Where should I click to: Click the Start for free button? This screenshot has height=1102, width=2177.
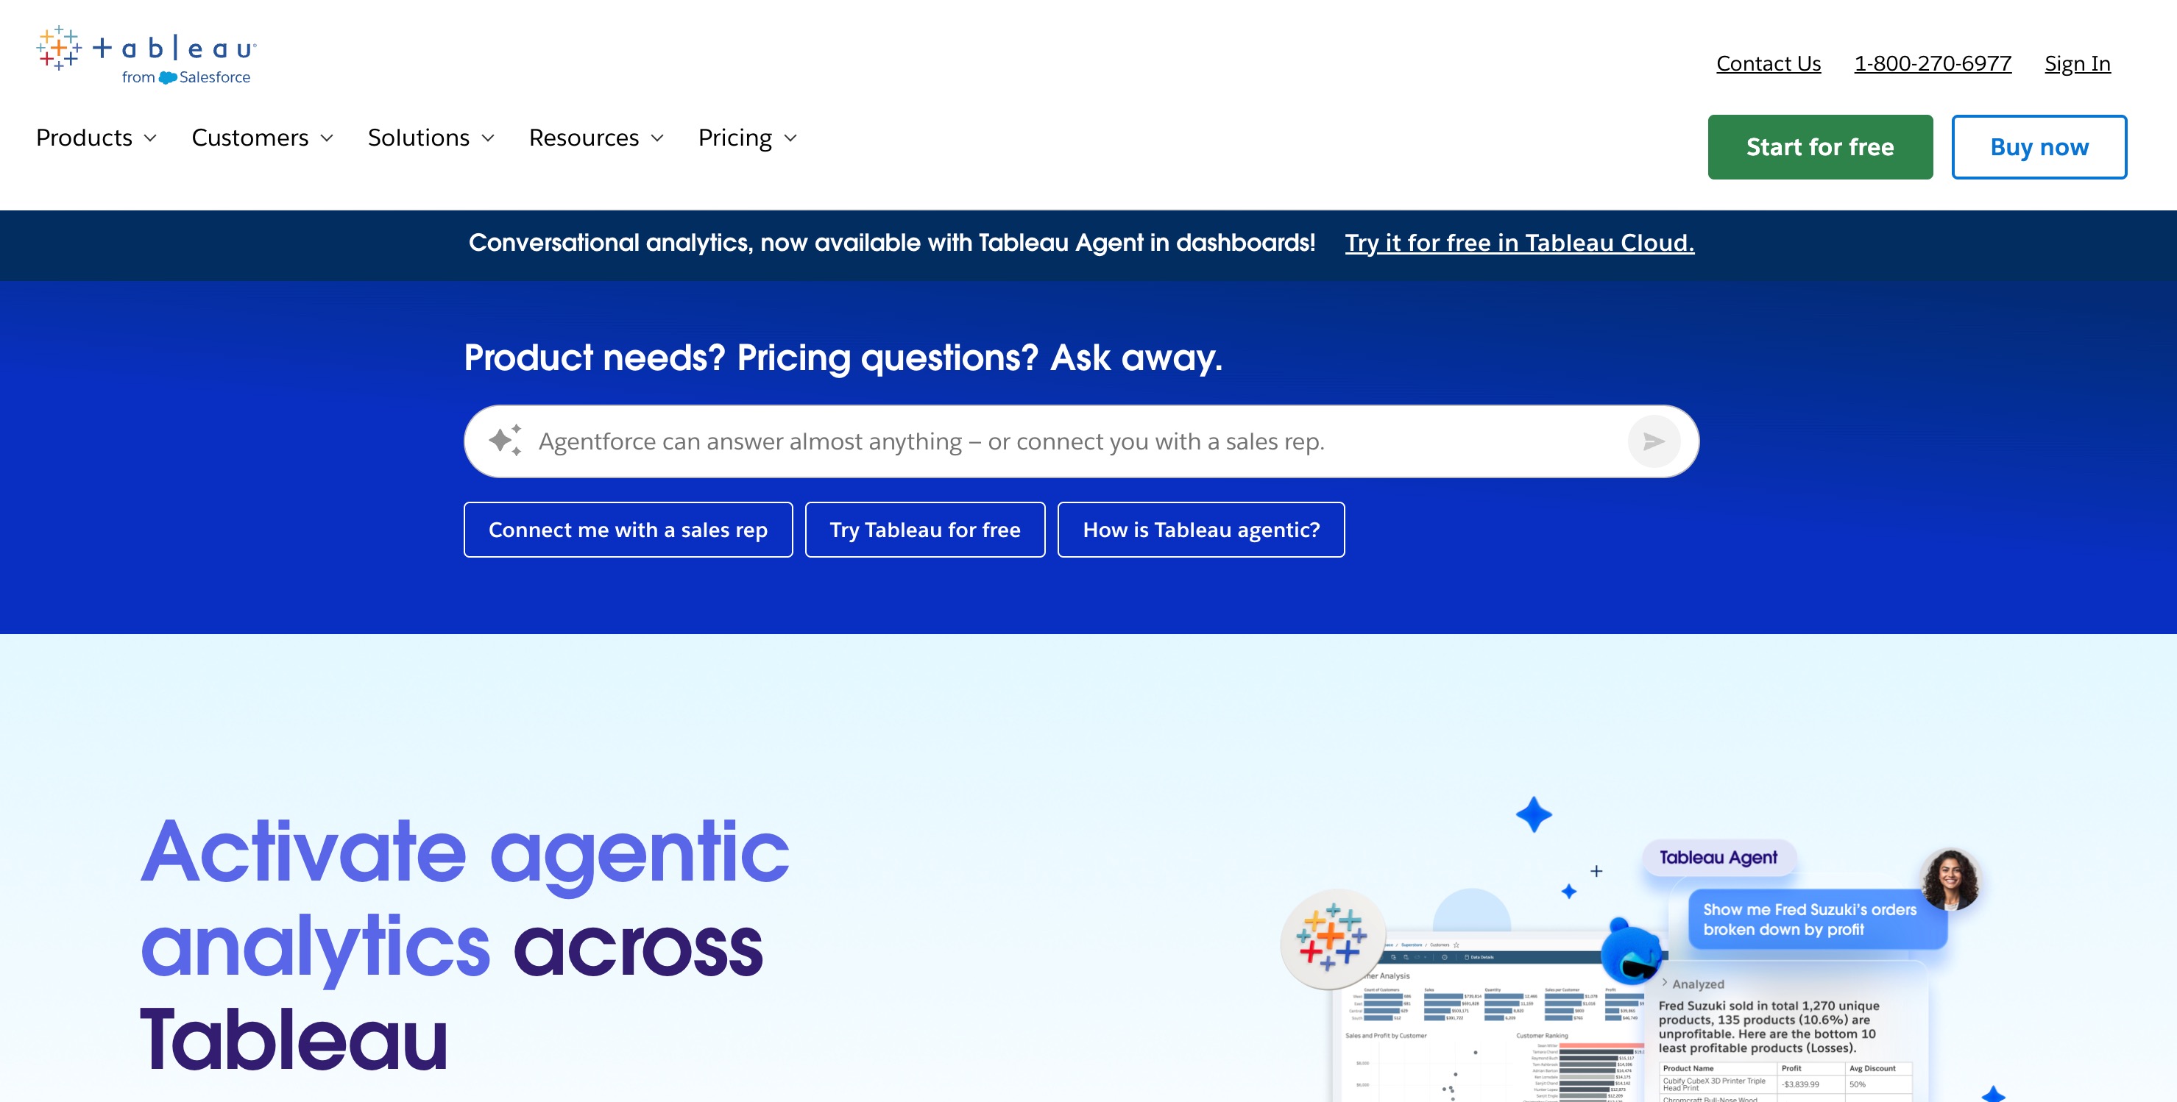tap(1819, 147)
